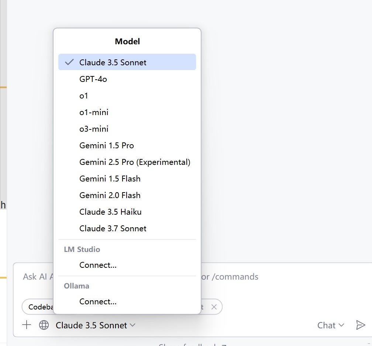Choose Gemini 2.5 Pro (Experimental)
The width and height of the screenshot is (372, 346).
coord(135,162)
